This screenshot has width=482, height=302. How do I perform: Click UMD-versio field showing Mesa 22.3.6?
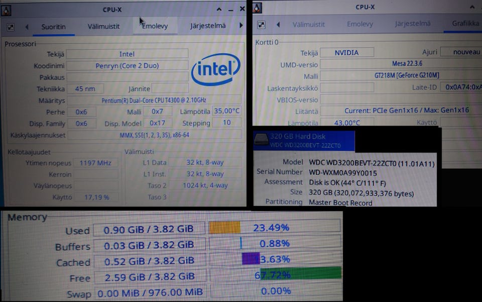401,64
